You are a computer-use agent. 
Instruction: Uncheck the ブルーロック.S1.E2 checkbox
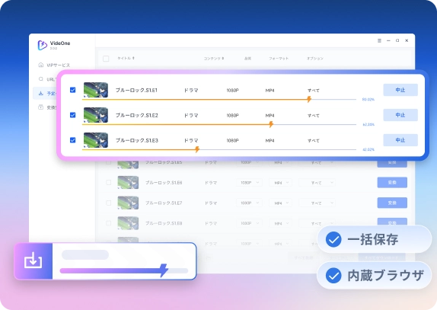pyautogui.click(x=73, y=115)
